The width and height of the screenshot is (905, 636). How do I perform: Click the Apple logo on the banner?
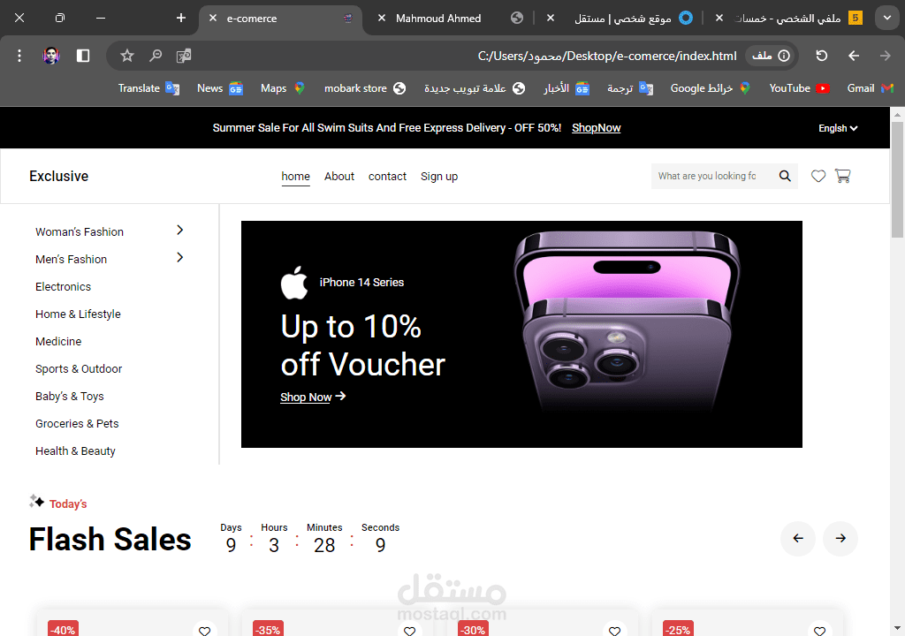click(293, 283)
